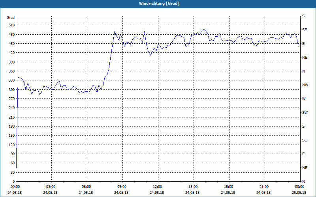This screenshot has height=197, width=316.
Task: Click the E compass label at 90 level
Action: pos(303,154)
